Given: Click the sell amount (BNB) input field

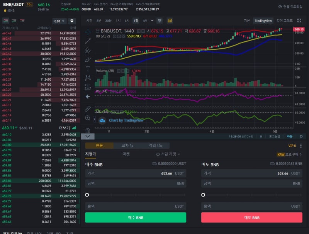Looking at the screenshot, I should tap(252, 183).
